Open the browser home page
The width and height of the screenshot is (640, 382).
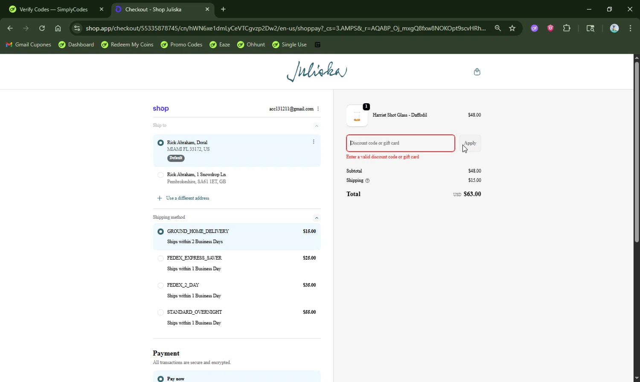(58, 28)
